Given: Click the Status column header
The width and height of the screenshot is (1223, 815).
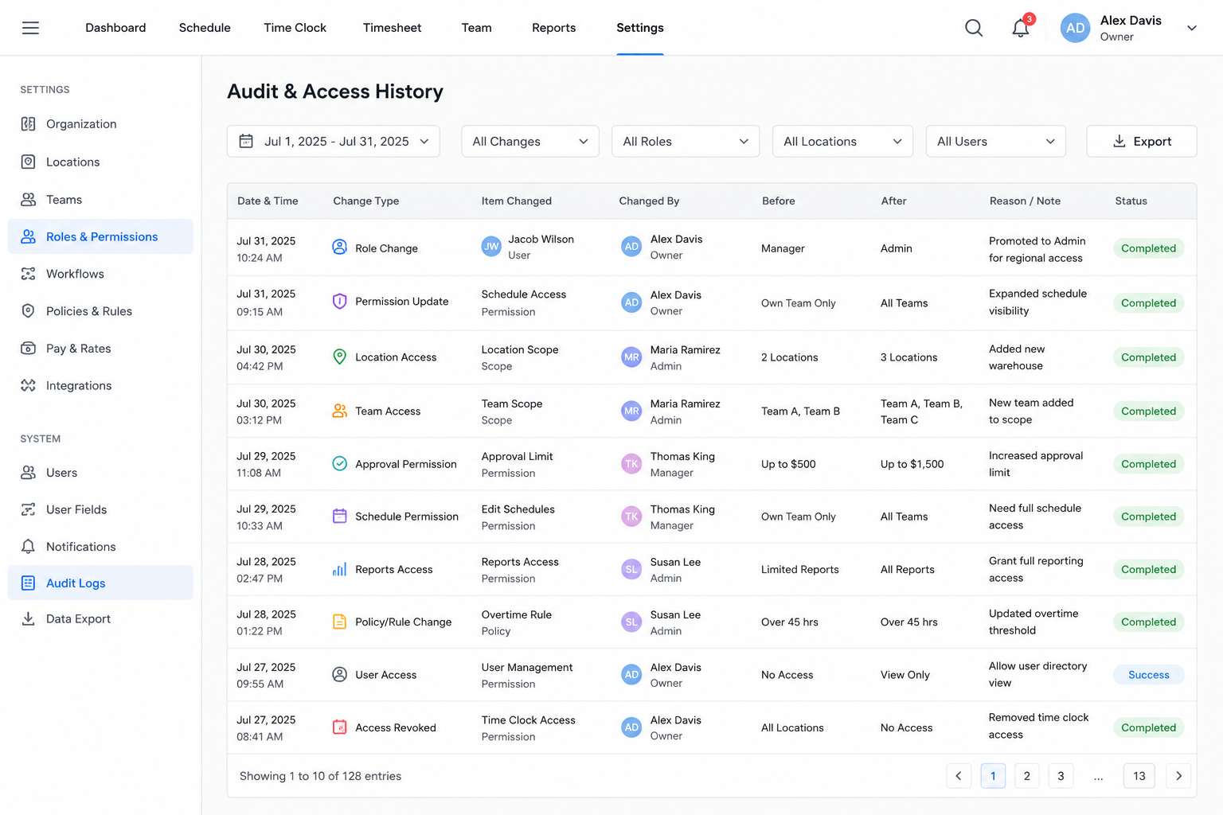Looking at the screenshot, I should click(x=1131, y=201).
